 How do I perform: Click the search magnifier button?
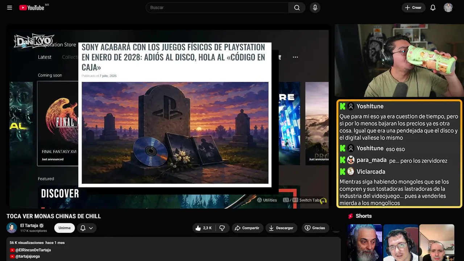297,8
